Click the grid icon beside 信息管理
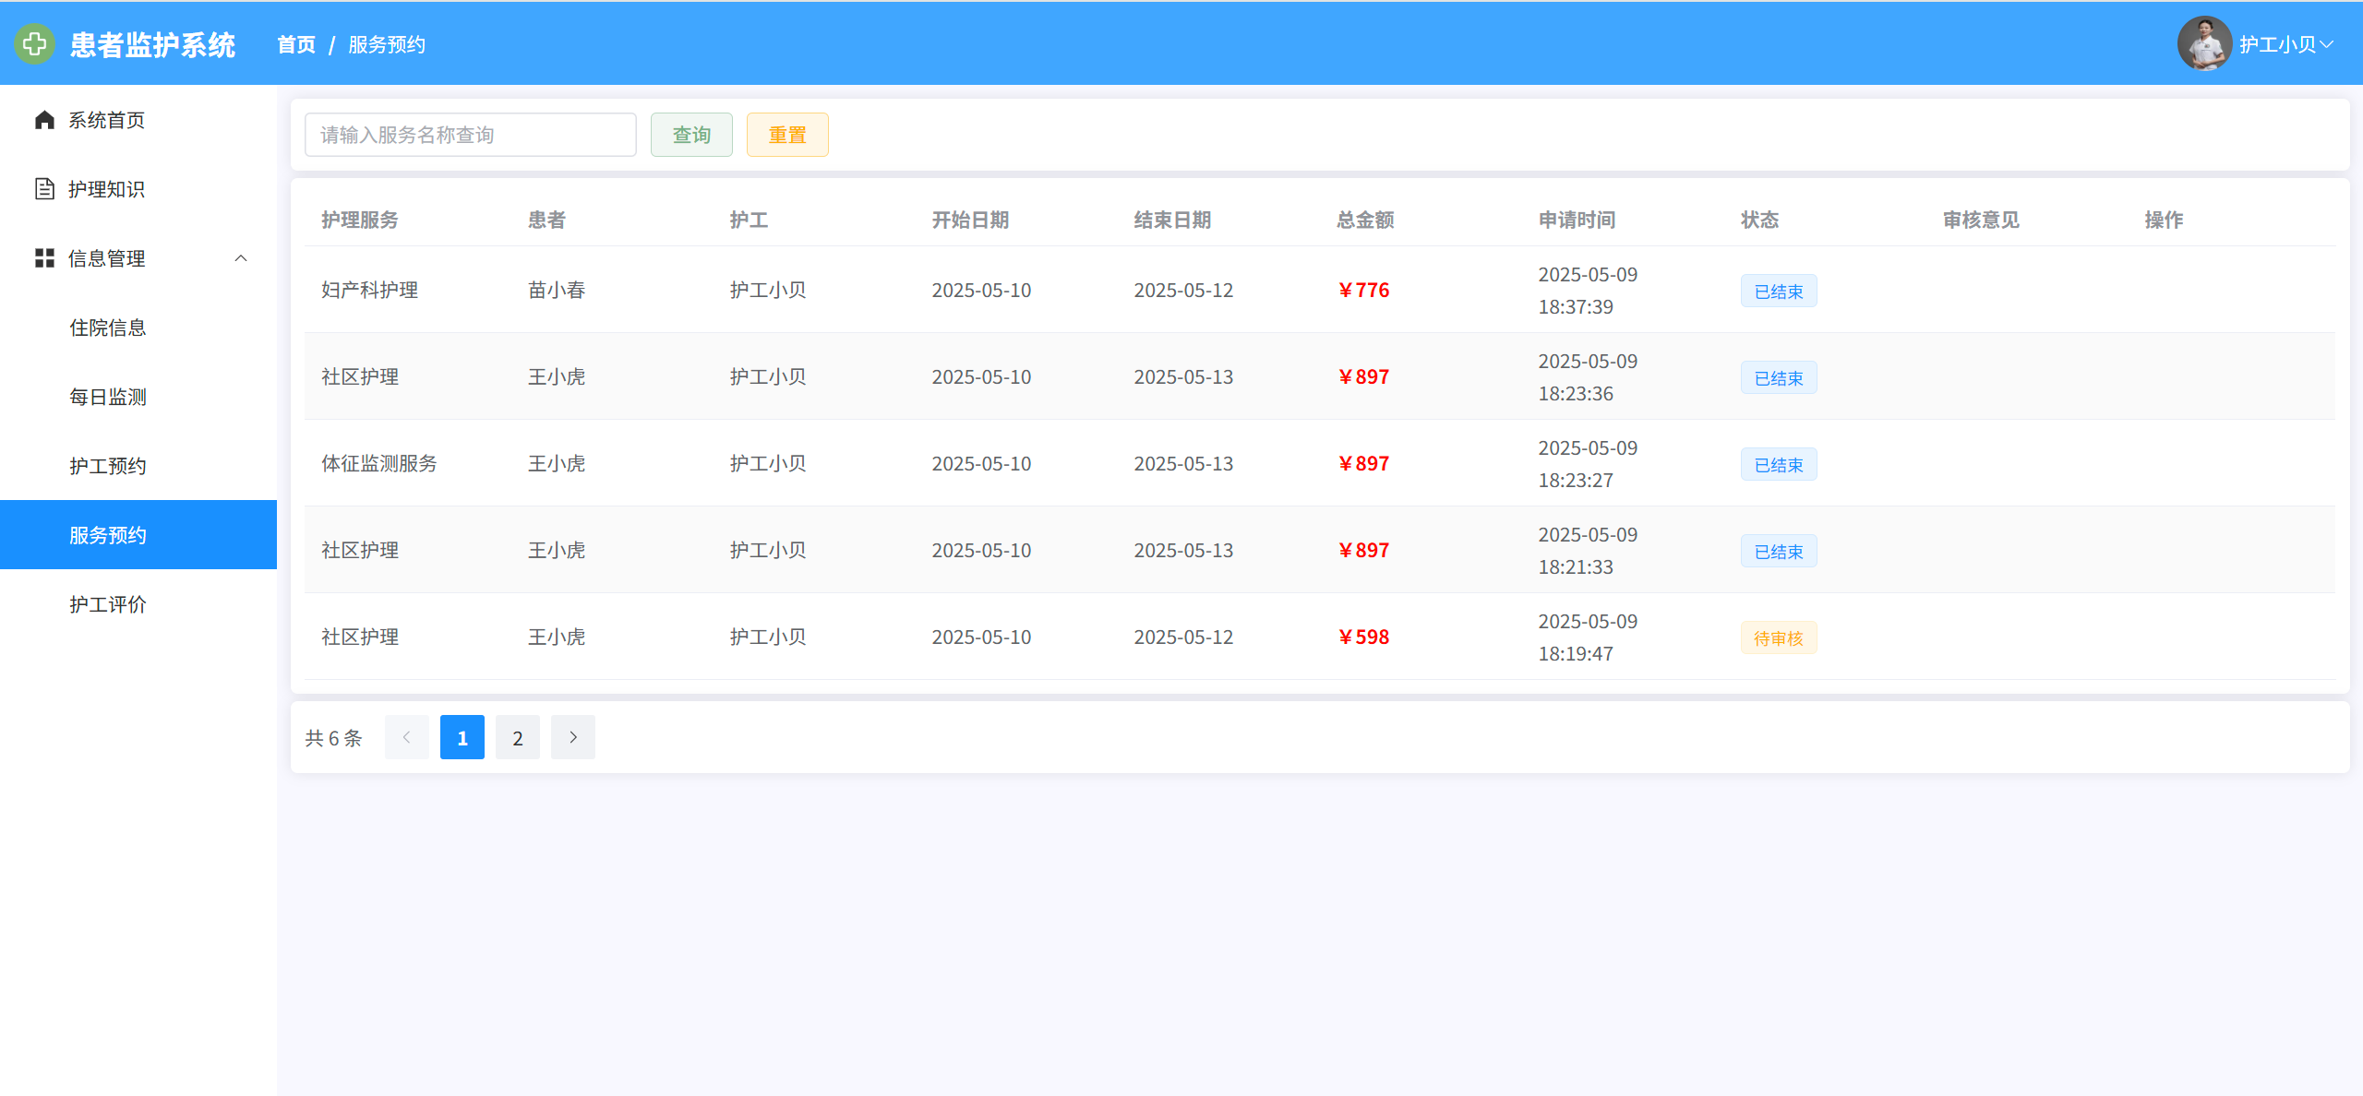 tap(44, 258)
